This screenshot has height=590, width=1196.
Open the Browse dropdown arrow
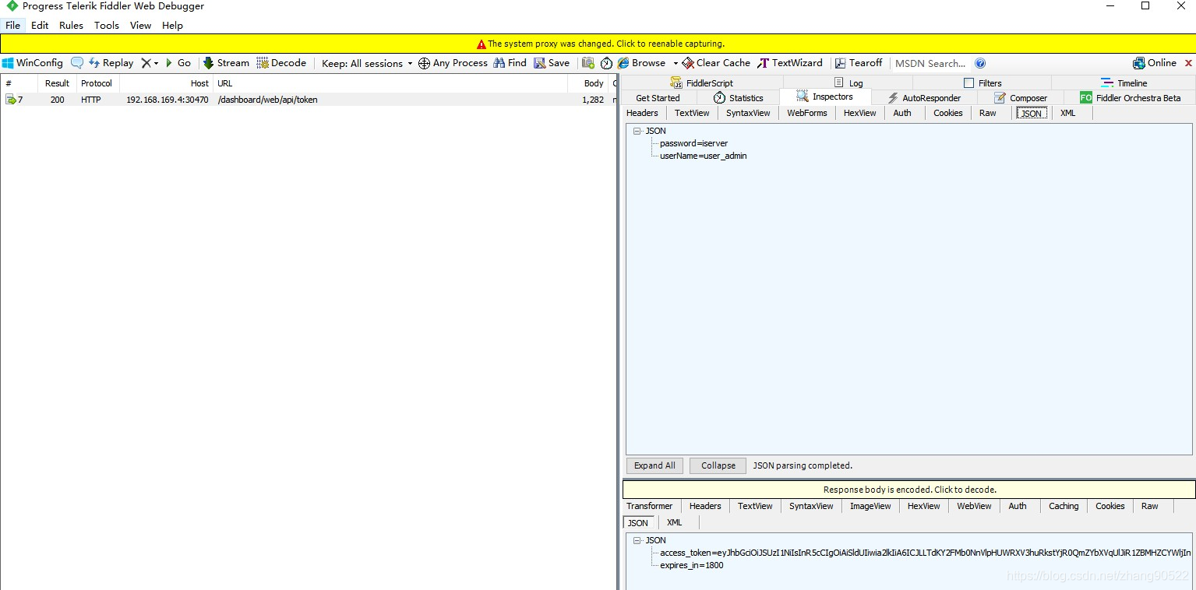tap(676, 64)
